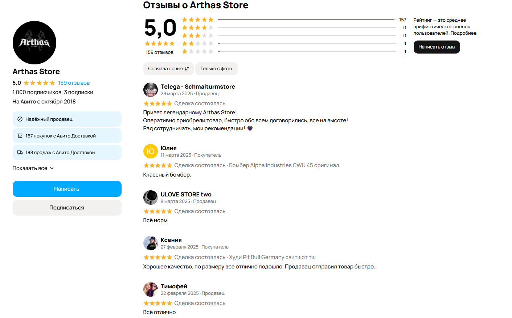Image resolution: width=512 pixels, height=318 pixels.
Task: Open the Подробнее rating explanation link
Action: coord(463,33)
